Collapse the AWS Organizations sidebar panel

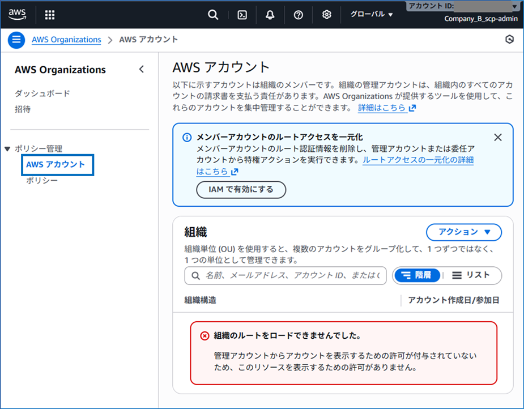pyautogui.click(x=141, y=69)
